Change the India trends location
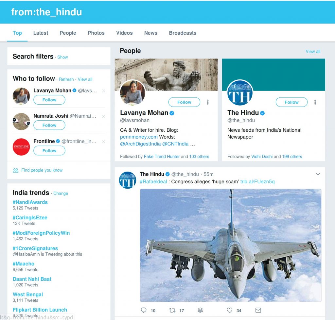Screen dimensions: 335x320 tap(61, 194)
